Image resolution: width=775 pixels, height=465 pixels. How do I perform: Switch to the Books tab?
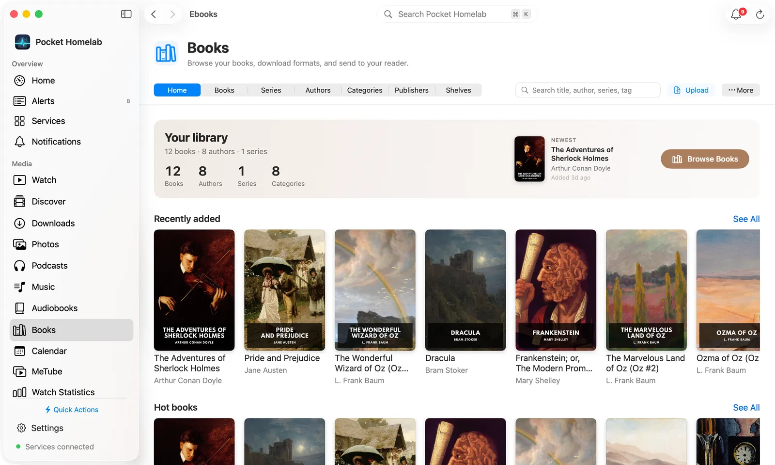224,90
